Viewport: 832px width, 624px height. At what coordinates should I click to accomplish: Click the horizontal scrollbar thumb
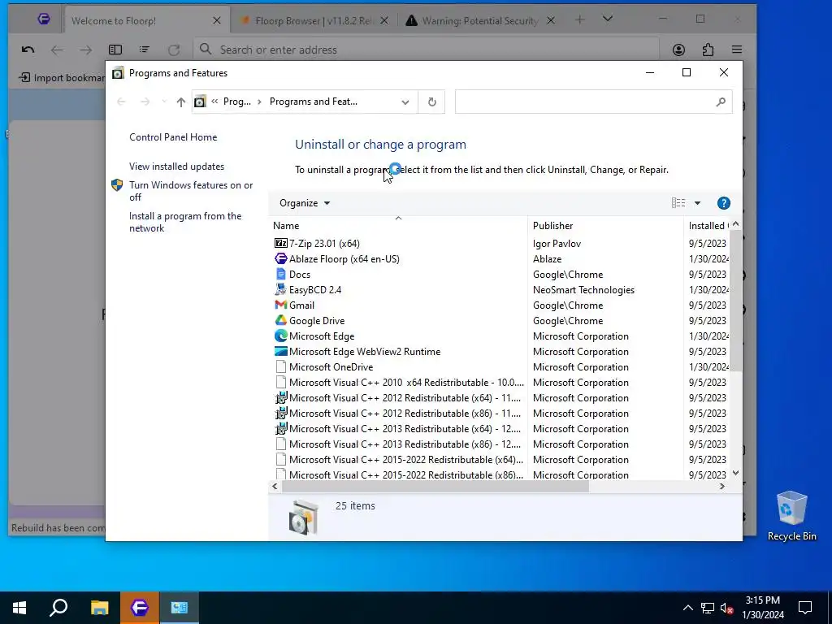click(435, 487)
